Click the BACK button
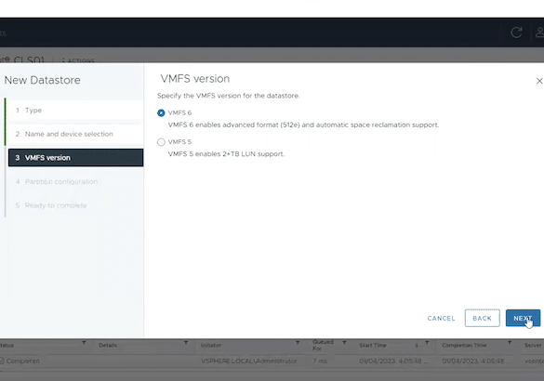Screen dimensions: 544x381 click(x=483, y=318)
